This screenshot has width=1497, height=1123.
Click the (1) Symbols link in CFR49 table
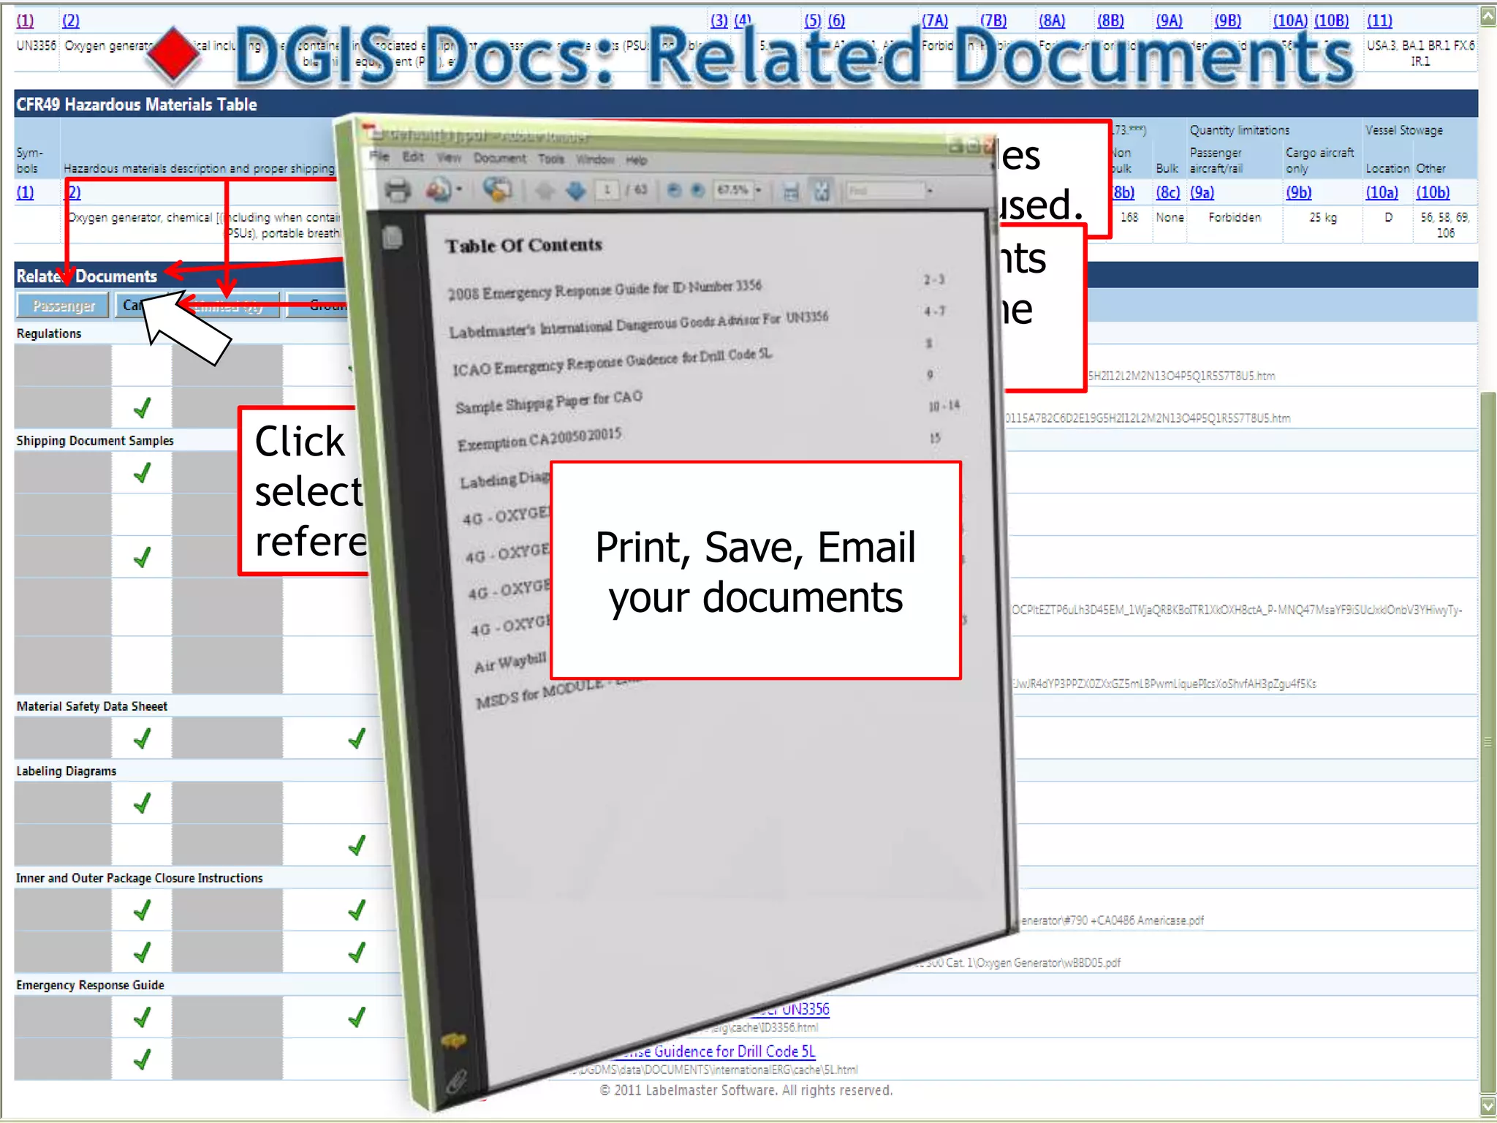click(25, 192)
